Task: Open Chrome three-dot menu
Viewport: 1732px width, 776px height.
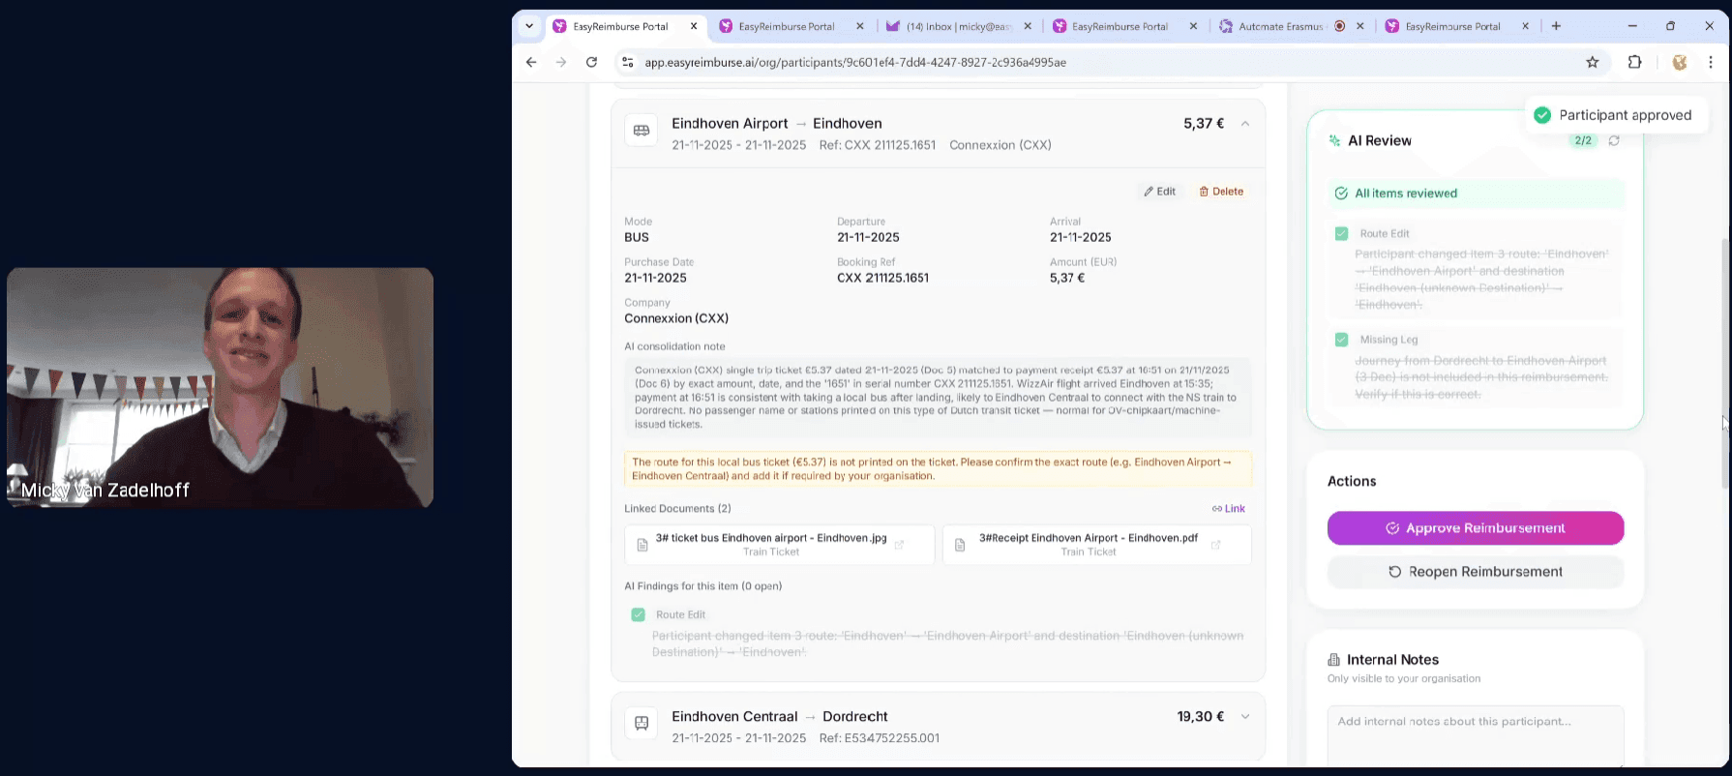Action: pyautogui.click(x=1711, y=62)
